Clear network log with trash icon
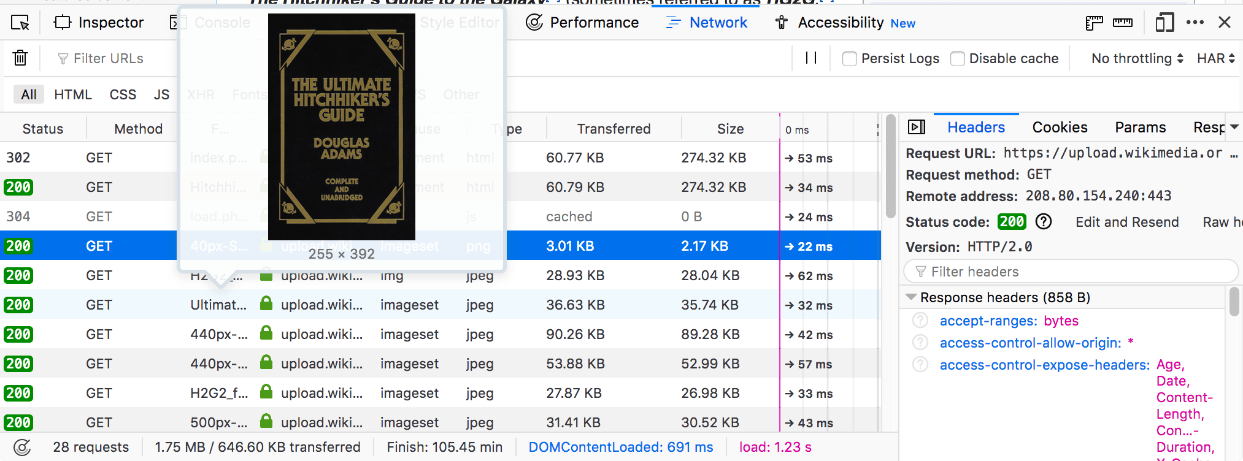Image resolution: width=1243 pixels, height=461 pixels. click(20, 58)
